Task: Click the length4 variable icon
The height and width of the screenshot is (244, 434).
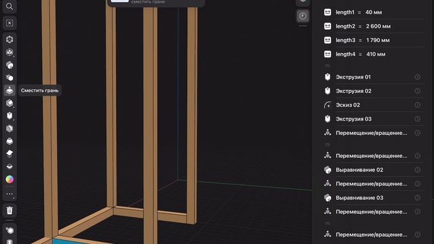Action: click(328, 54)
